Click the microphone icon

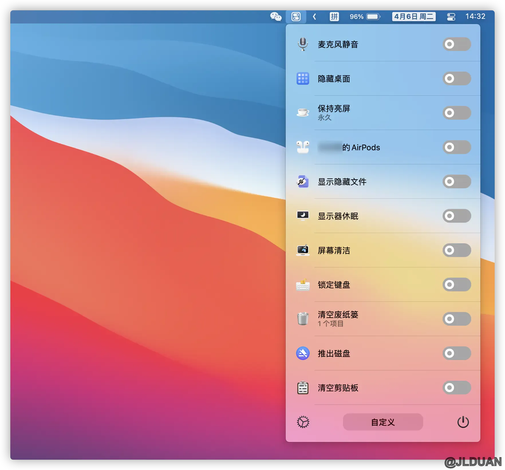click(303, 44)
